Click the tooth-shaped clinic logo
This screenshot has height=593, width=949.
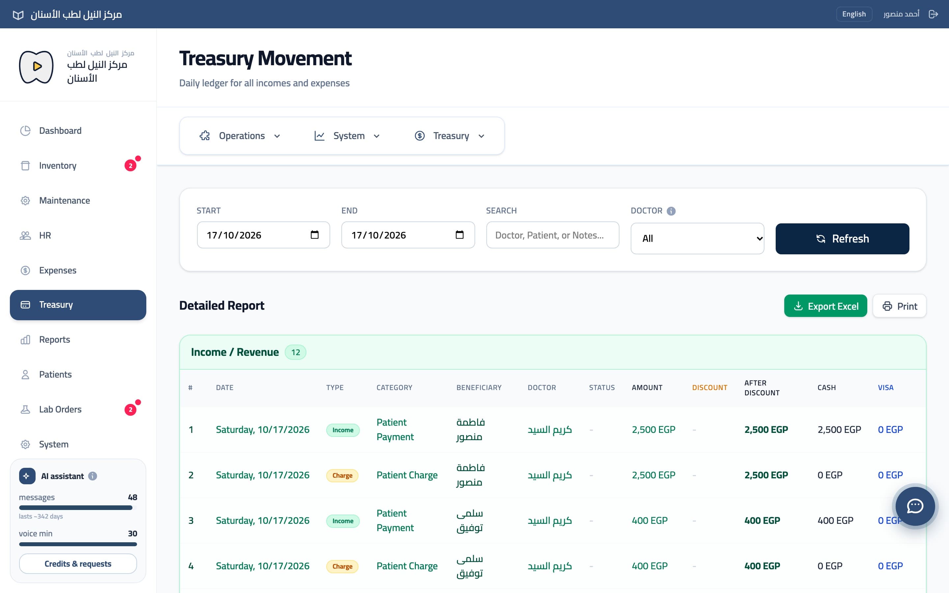(37, 67)
